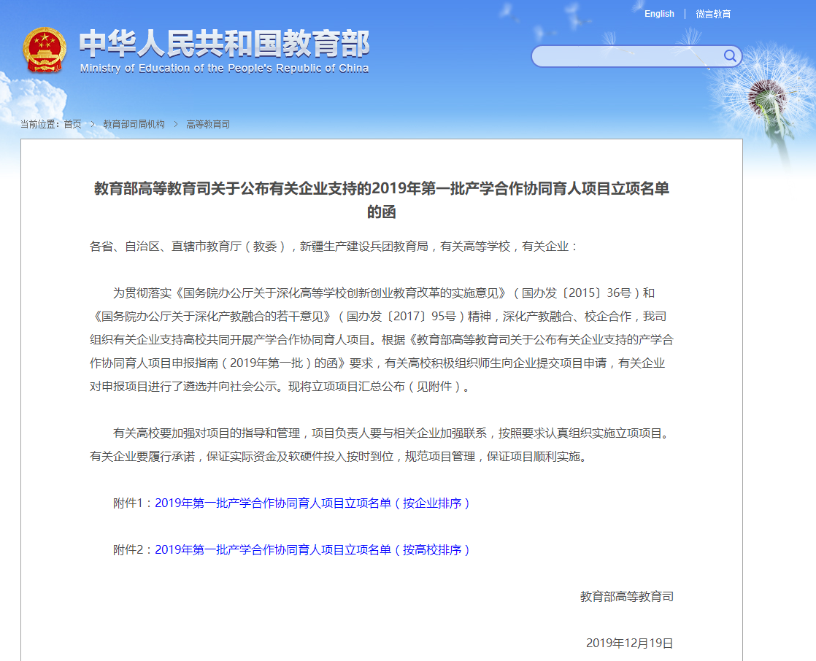
Task: Click the search magnifier icon
Action: 730,55
